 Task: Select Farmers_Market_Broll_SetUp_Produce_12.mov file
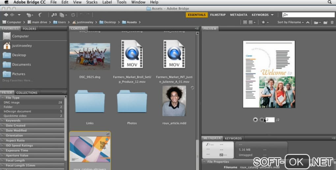tap(132, 54)
